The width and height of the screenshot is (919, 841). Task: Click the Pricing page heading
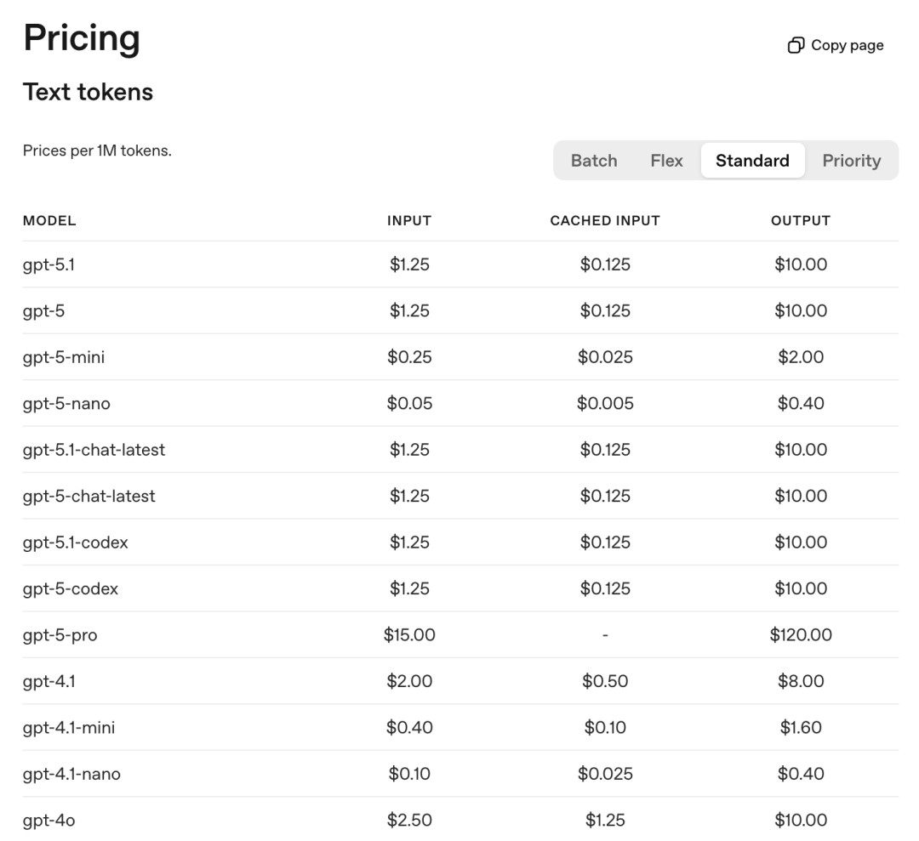82,38
